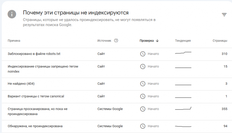The height and width of the screenshot is (133, 232).
Task: Click the info icon beside the heading
Action: point(12,14)
